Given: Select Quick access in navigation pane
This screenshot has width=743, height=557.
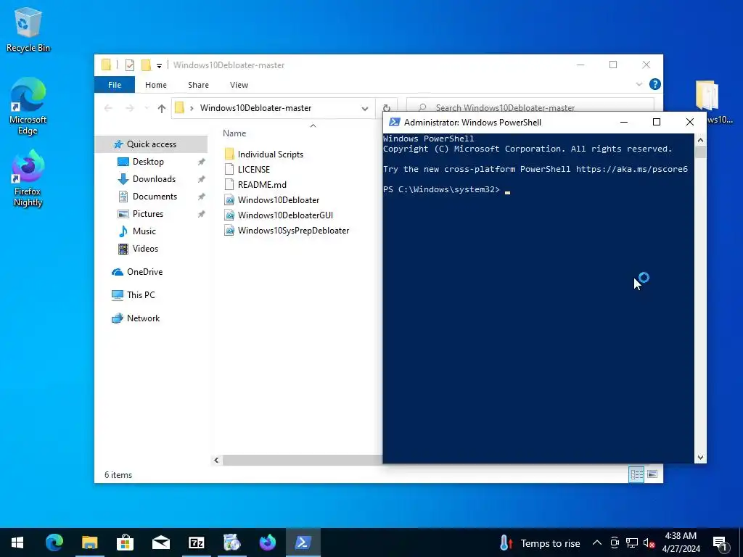Looking at the screenshot, I should pyautogui.click(x=151, y=144).
